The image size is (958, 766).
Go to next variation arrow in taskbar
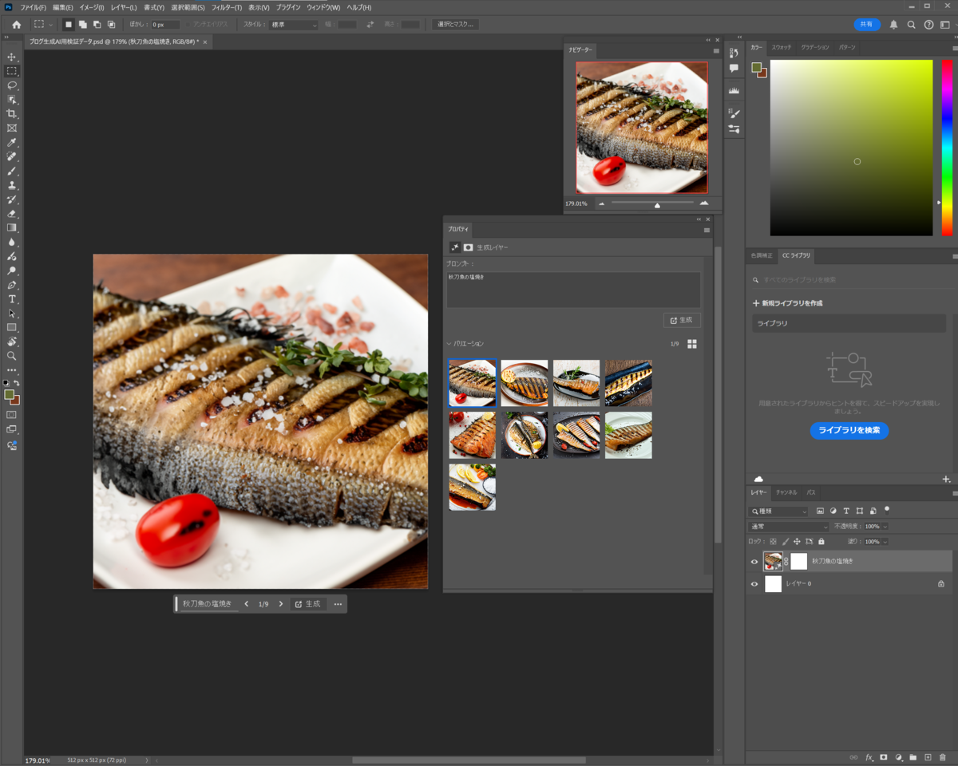[280, 604]
